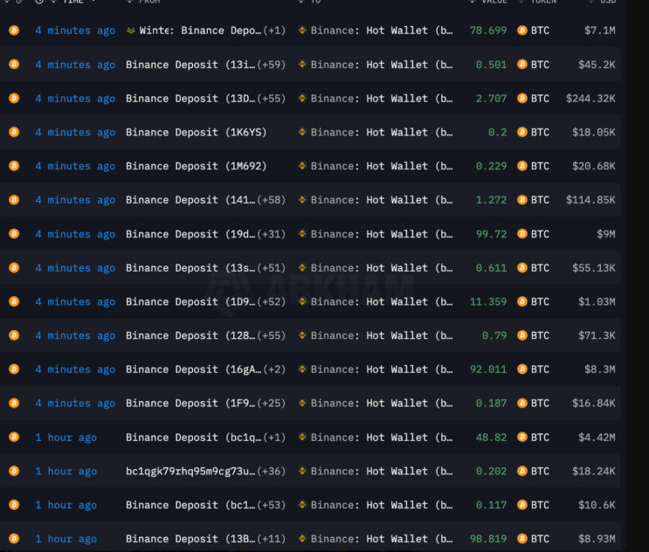Open Binance: Hot Wallet recipient in the 0.2 BTC row

coord(382,133)
